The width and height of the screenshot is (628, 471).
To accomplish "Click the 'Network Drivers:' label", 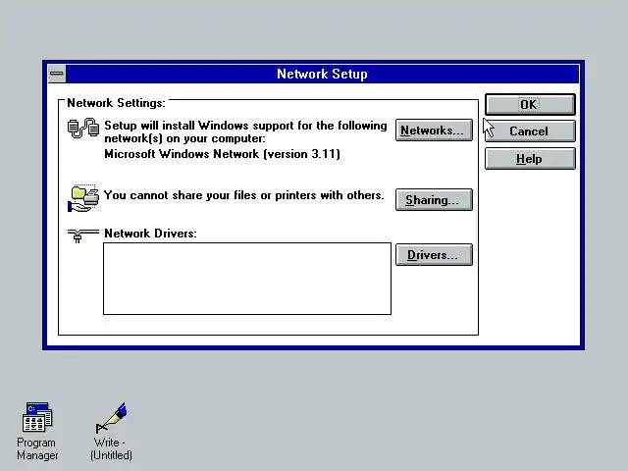I will (x=150, y=234).
